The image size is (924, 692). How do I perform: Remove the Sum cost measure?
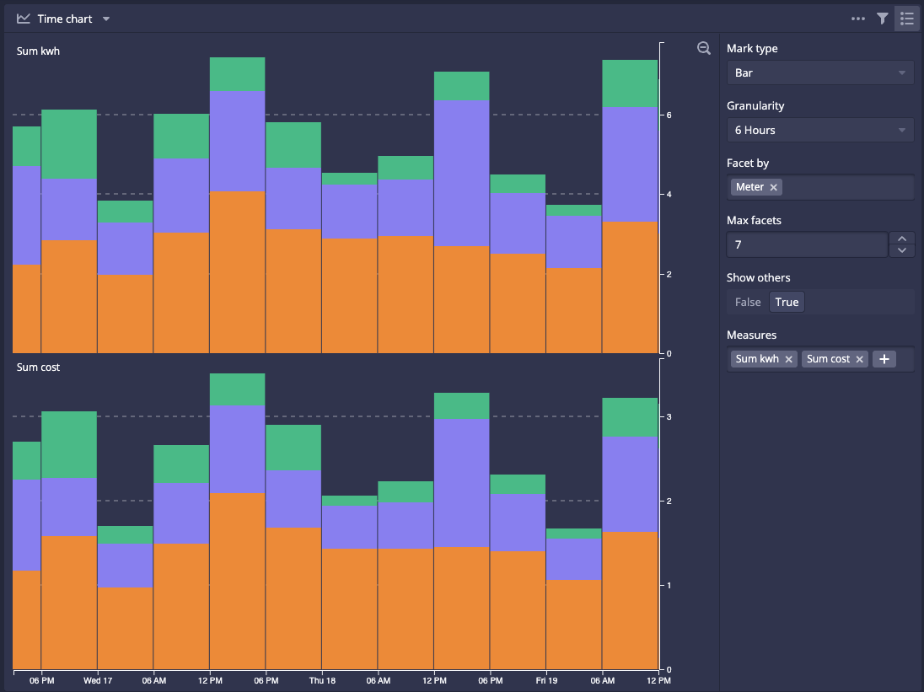[859, 359]
